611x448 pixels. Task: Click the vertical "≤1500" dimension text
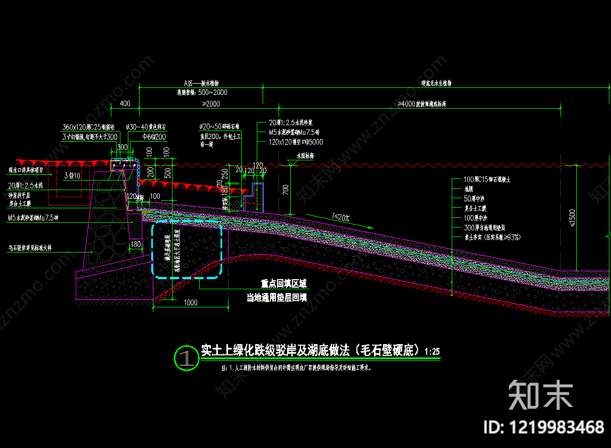tap(572, 218)
